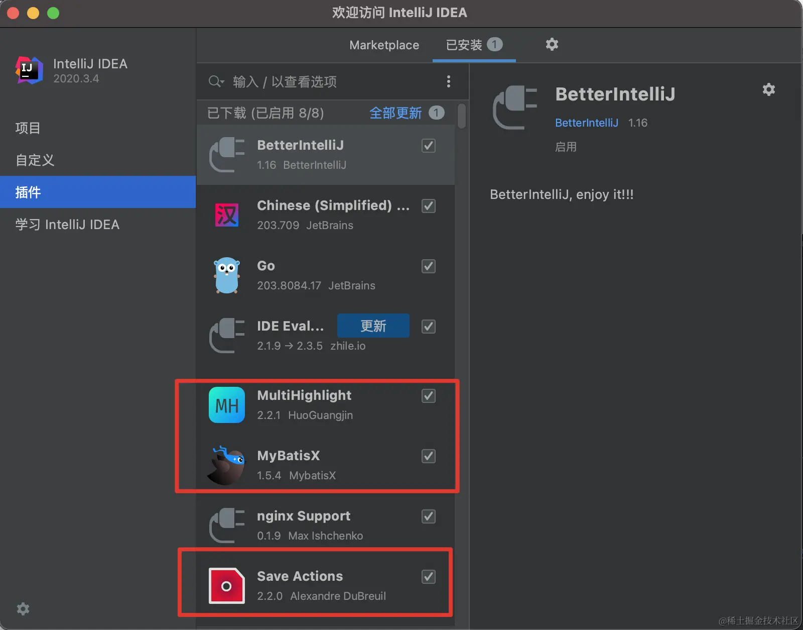803x630 pixels.
Task: Open the BetterIntelliJ vendor link
Action: tap(587, 123)
